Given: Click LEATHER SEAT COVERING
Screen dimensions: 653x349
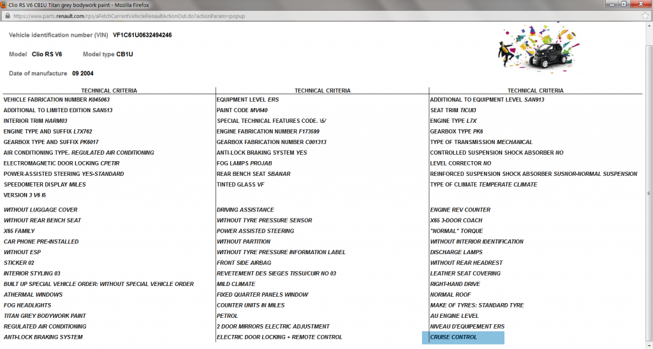Looking at the screenshot, I should coord(466,274).
